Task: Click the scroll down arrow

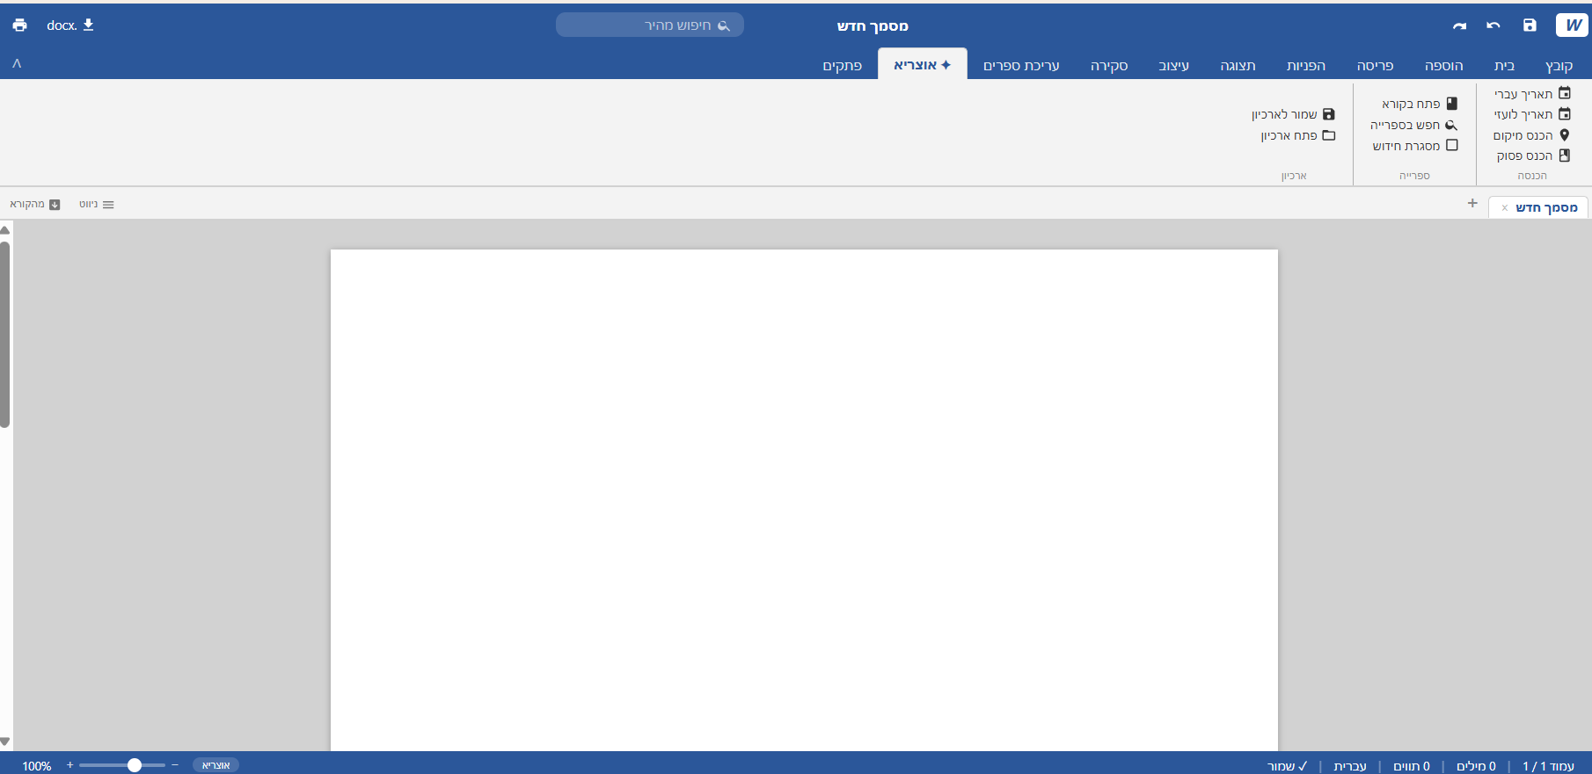Action: pos(4,741)
